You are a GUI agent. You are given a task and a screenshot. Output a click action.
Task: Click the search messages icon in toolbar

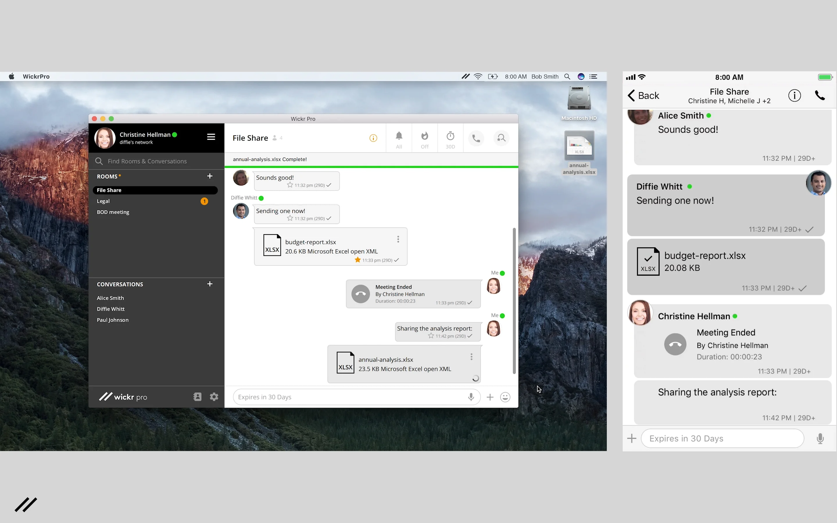(x=501, y=138)
